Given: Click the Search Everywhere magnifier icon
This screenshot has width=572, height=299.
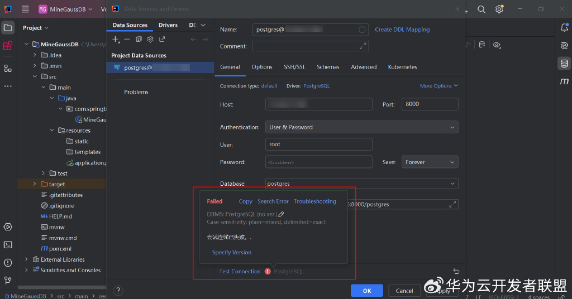Looking at the screenshot, I should 481,9.
